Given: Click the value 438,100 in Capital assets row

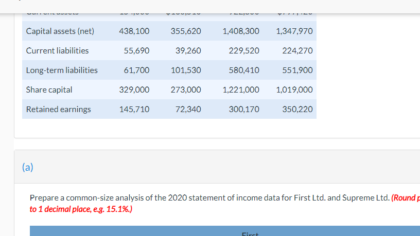Looking at the screenshot, I should (134, 31).
